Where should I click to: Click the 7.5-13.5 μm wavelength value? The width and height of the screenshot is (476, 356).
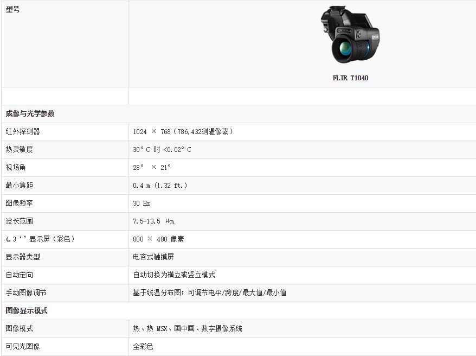tap(153, 221)
